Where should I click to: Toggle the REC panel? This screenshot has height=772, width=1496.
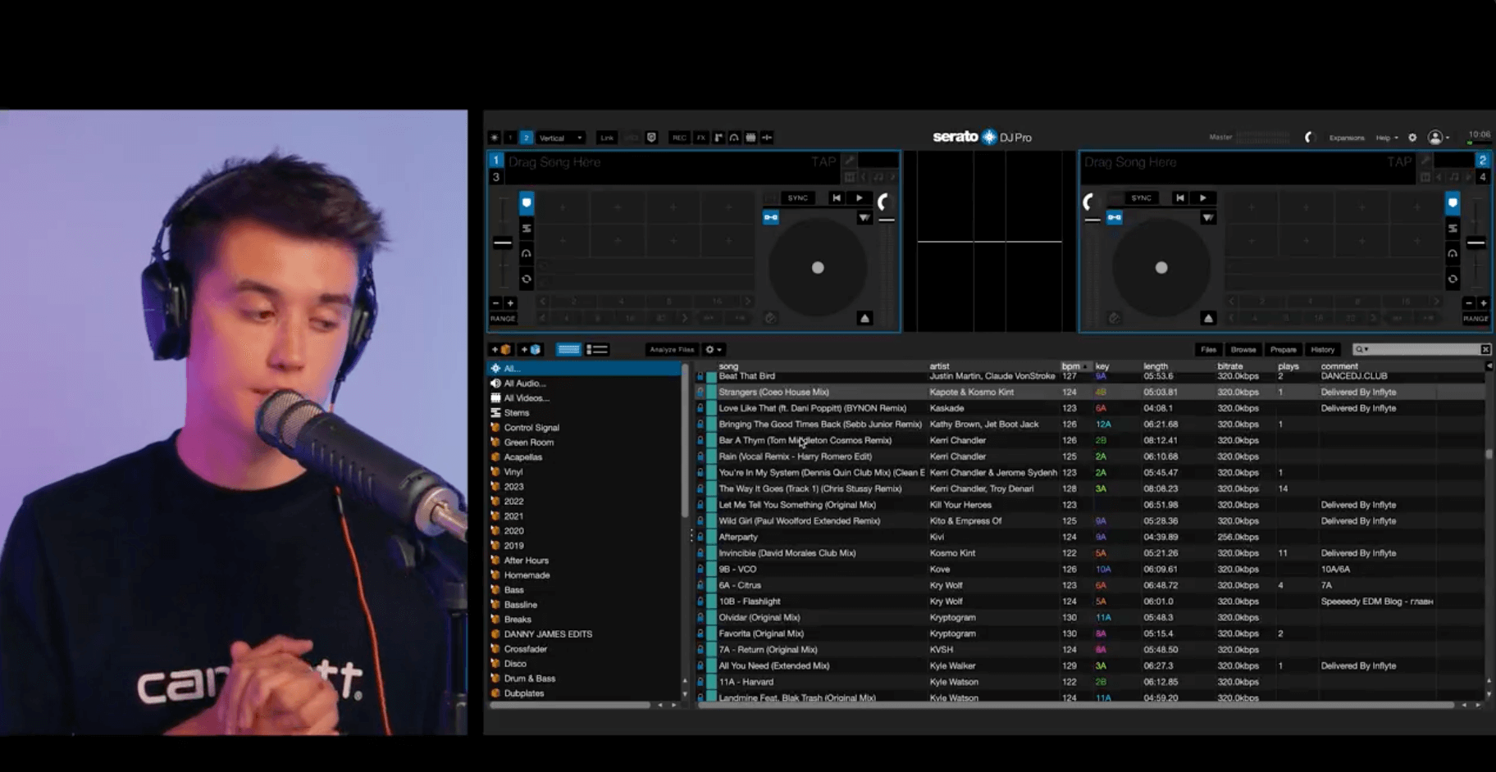[x=679, y=138]
